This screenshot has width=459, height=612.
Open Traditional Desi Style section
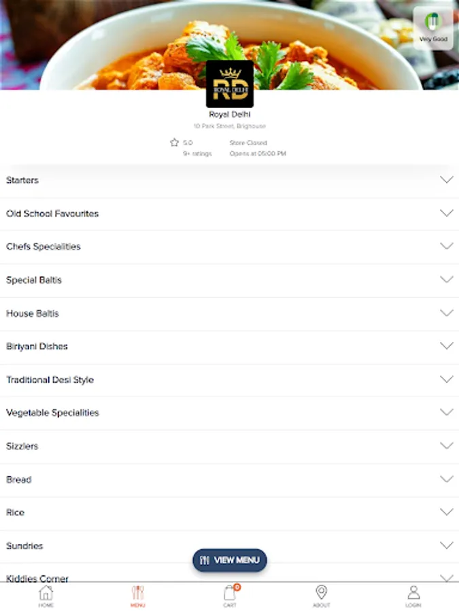230,379
